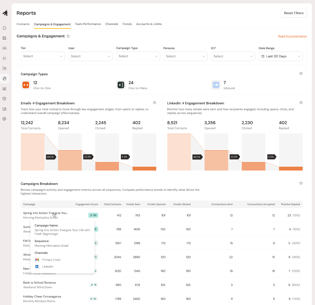
Task: Open the Date Range Last 30 Days dropdown
Action: (281, 56)
